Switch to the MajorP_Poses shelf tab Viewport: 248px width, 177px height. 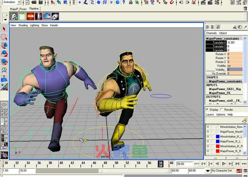(18, 9)
